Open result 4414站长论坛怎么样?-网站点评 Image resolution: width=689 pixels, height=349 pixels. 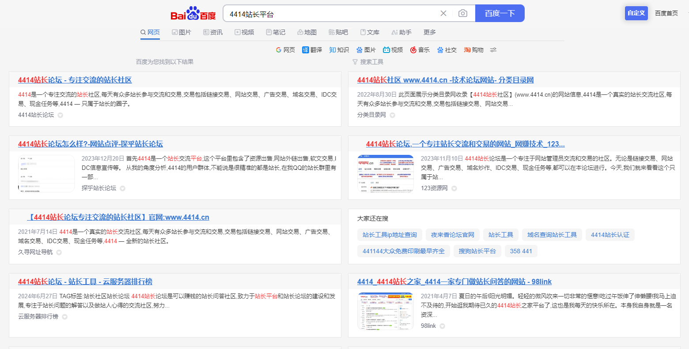91,144
